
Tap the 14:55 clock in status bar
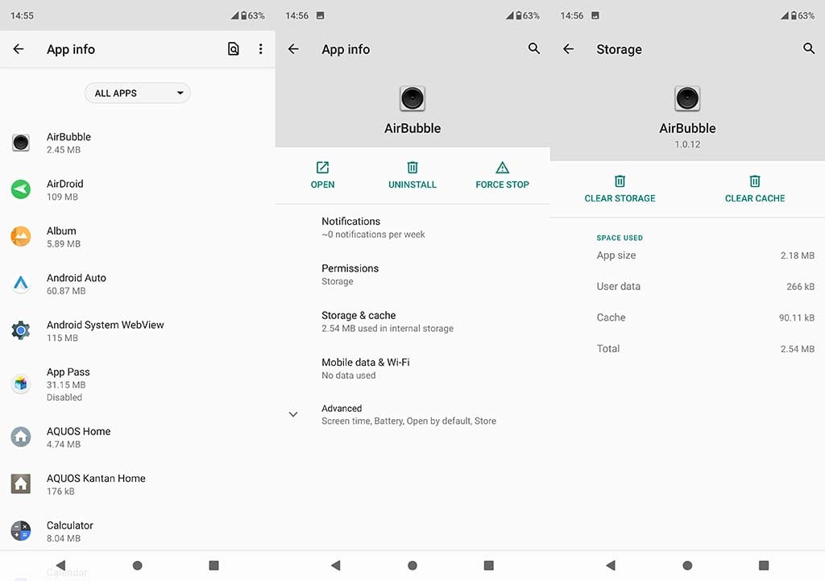(22, 16)
